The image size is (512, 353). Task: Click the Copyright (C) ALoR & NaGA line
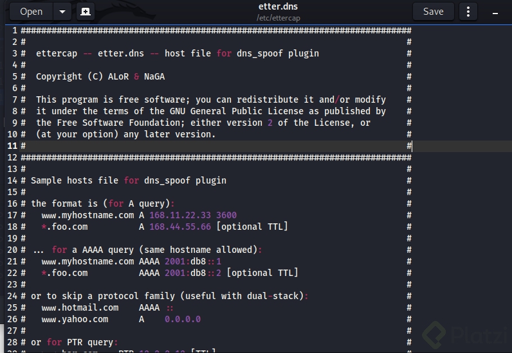click(100, 76)
